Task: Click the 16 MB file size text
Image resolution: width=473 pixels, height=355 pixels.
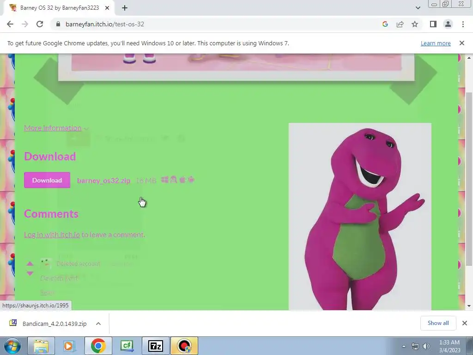Action: tap(146, 181)
